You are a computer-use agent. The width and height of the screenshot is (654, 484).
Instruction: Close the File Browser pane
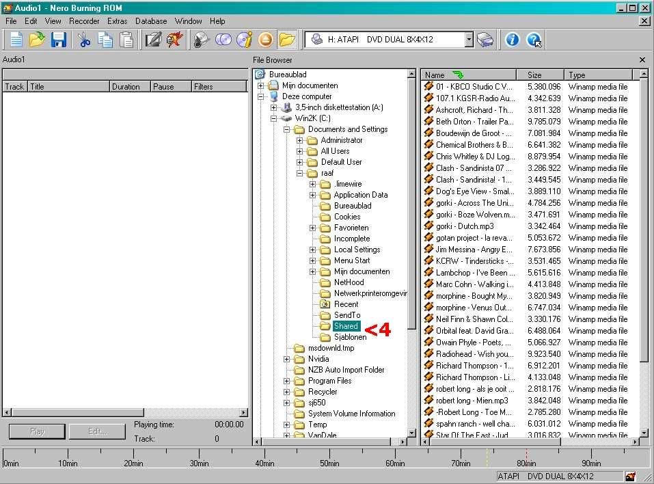click(x=642, y=60)
